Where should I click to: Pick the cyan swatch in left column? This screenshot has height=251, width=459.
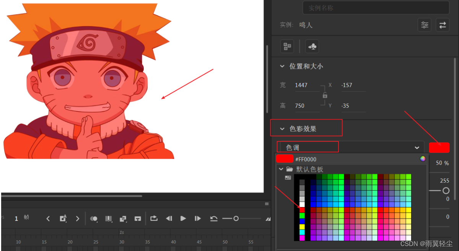point(302,232)
